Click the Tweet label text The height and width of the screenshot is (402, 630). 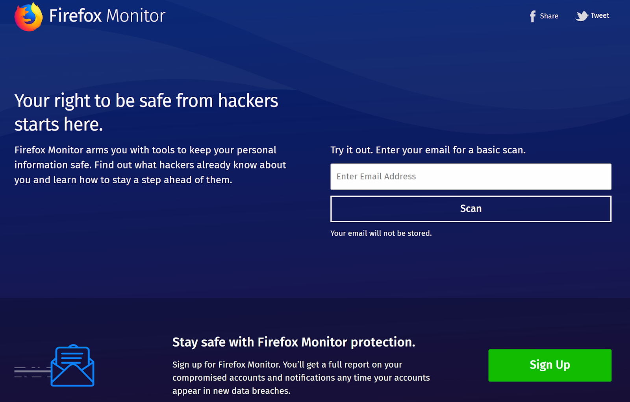pos(600,16)
